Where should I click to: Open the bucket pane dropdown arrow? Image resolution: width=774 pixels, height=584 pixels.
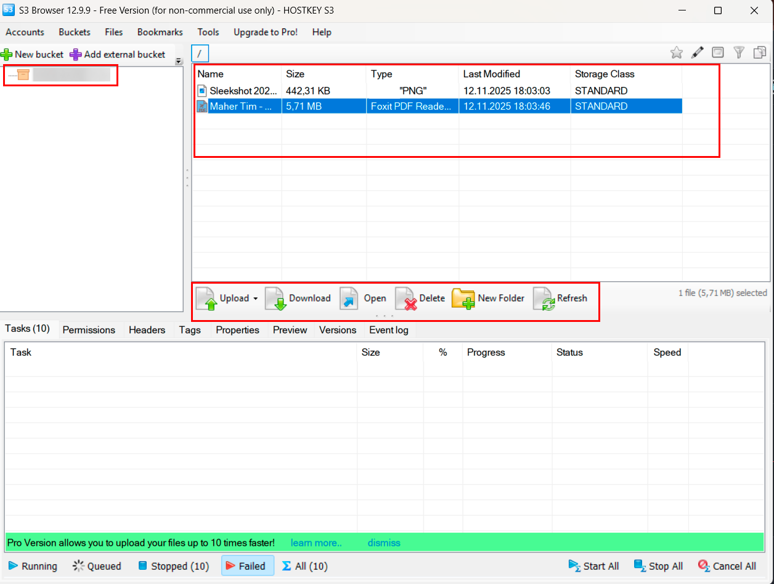179,61
